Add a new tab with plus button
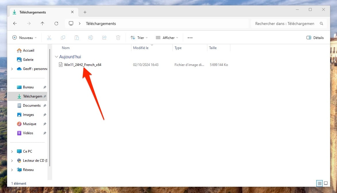 (85, 12)
